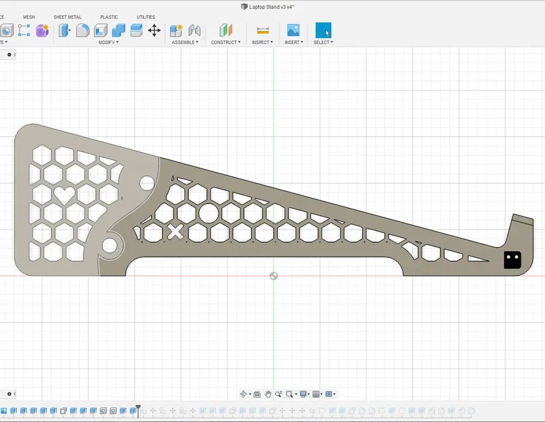Open the SELECT dropdown
This screenshot has width=545, height=422.
323,43
